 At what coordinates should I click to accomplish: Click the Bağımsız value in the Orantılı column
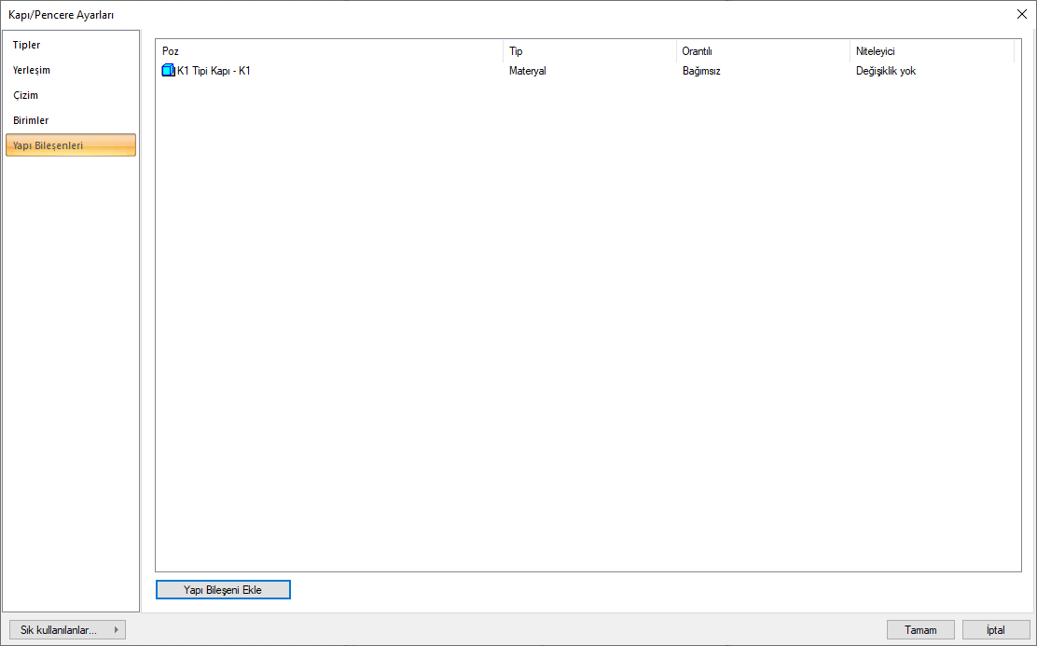click(x=701, y=71)
